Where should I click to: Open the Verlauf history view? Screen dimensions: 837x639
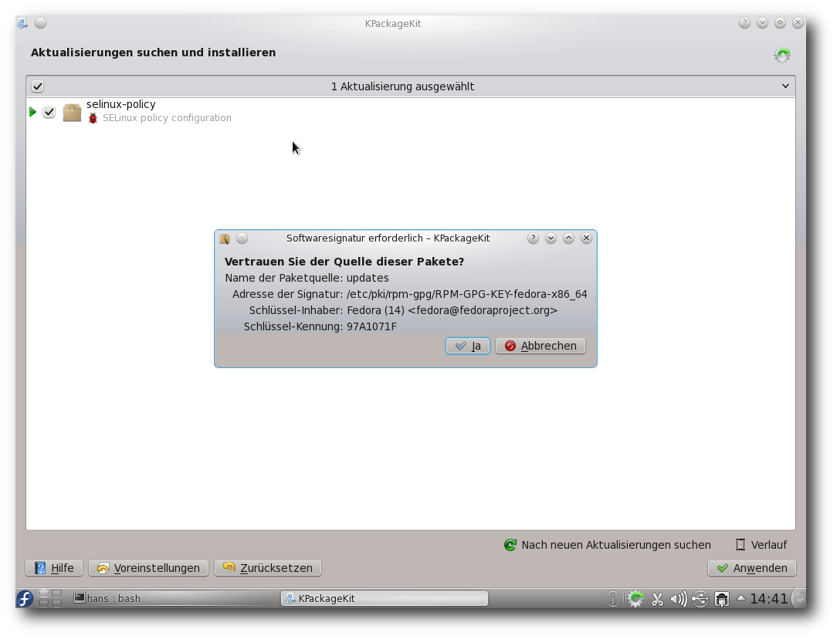[x=761, y=545]
